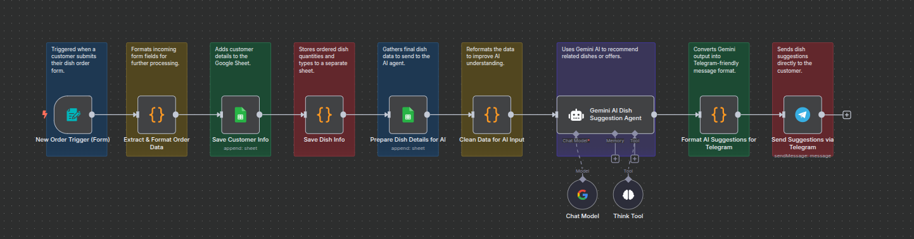Click the Chat Model connector on agent
This screenshot has width=914, height=239.
[x=576, y=133]
